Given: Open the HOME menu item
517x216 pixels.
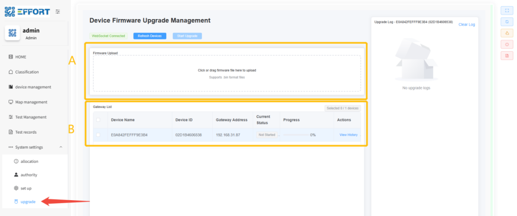Looking at the screenshot, I should point(21,57).
